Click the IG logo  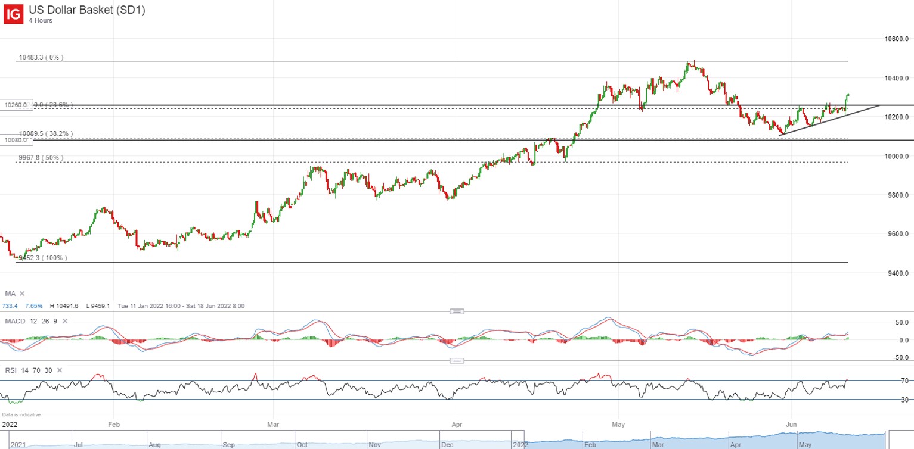[x=14, y=13]
